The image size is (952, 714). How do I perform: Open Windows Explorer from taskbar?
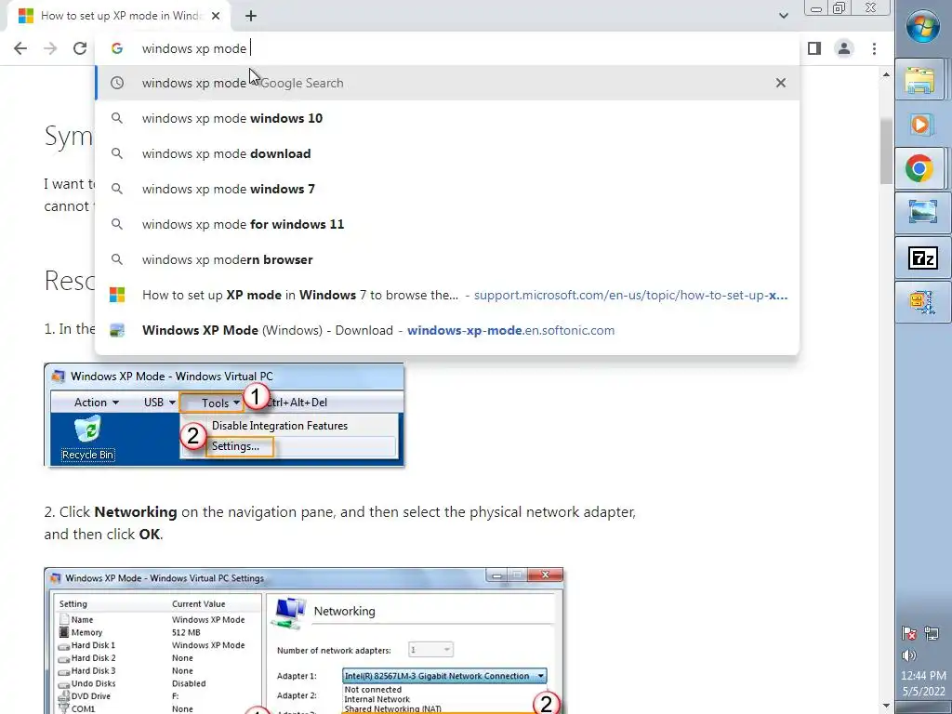pos(920,79)
